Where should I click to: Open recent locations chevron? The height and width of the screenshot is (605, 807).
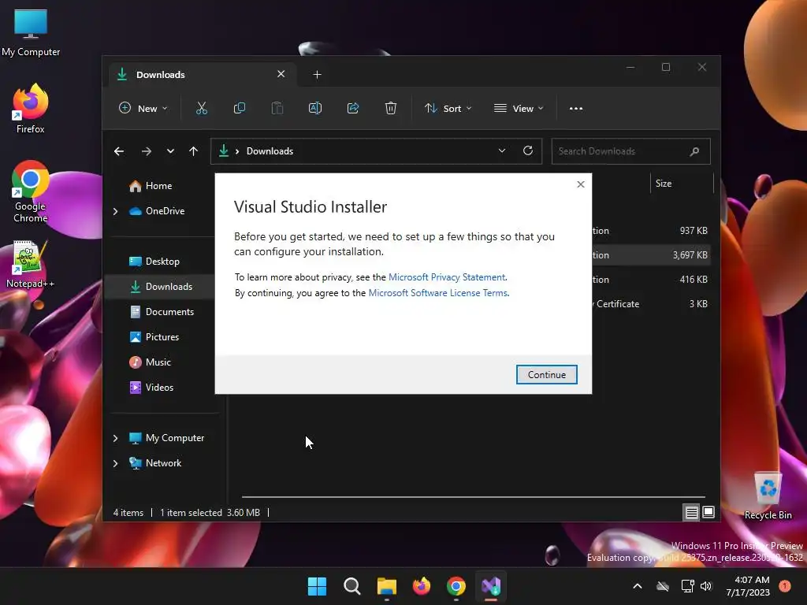(170, 151)
